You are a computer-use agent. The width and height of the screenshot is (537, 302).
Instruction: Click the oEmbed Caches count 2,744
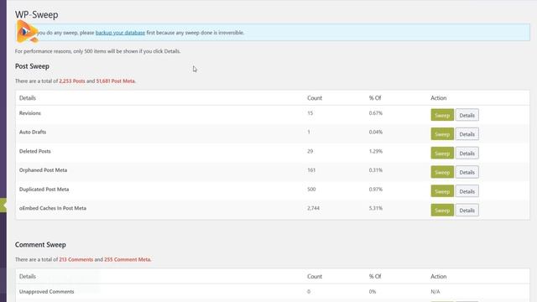coord(313,208)
